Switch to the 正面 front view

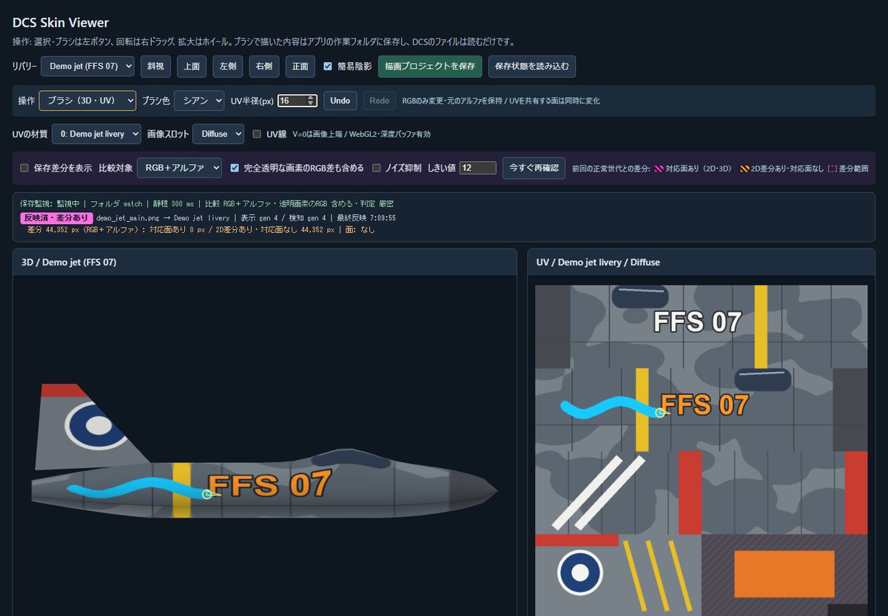[x=300, y=67]
